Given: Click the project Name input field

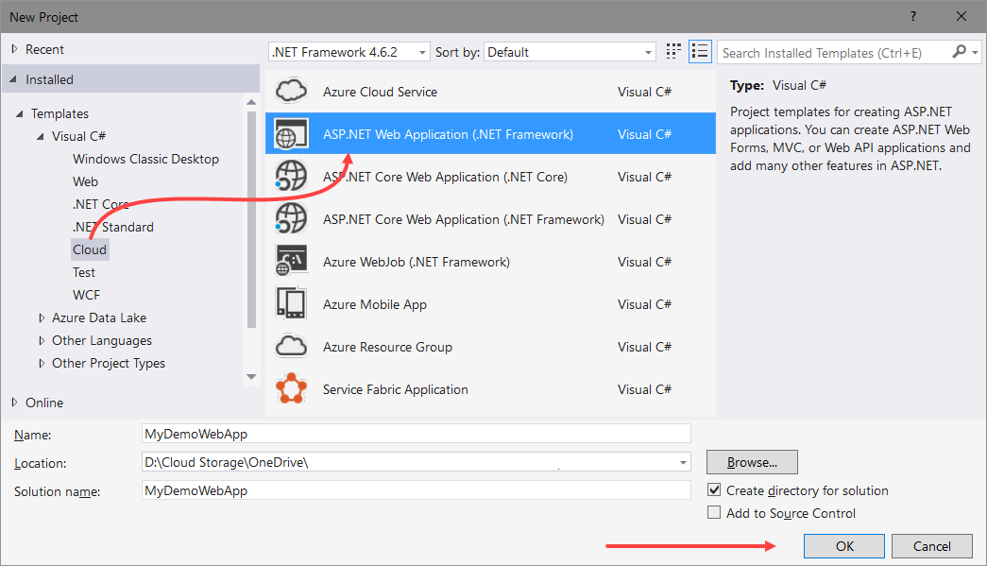Looking at the screenshot, I should [416, 434].
